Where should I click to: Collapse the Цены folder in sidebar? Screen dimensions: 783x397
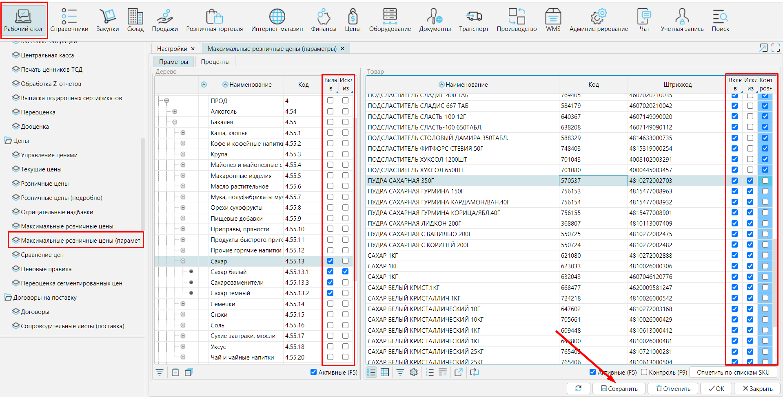(8, 141)
